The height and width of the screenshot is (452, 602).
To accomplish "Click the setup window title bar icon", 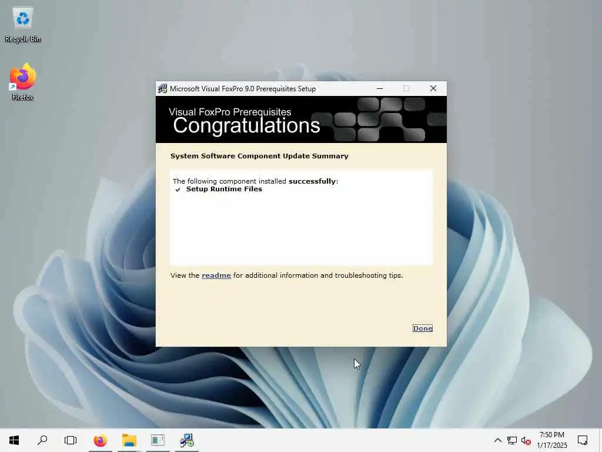I will click(x=162, y=88).
